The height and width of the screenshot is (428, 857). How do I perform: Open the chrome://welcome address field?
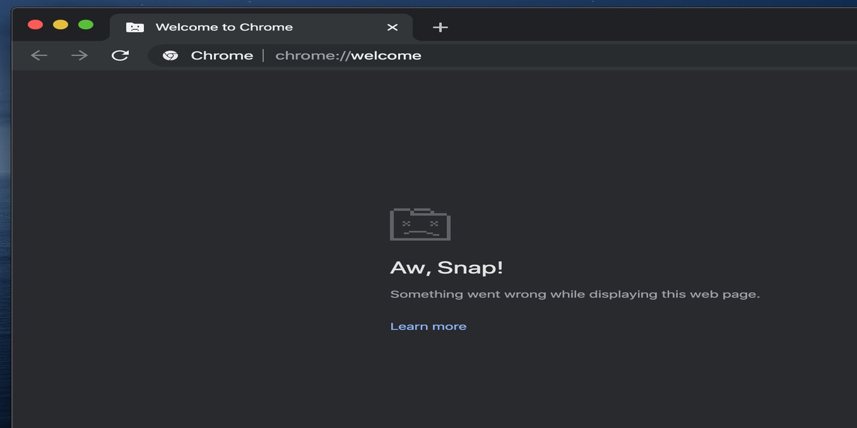pyautogui.click(x=348, y=55)
